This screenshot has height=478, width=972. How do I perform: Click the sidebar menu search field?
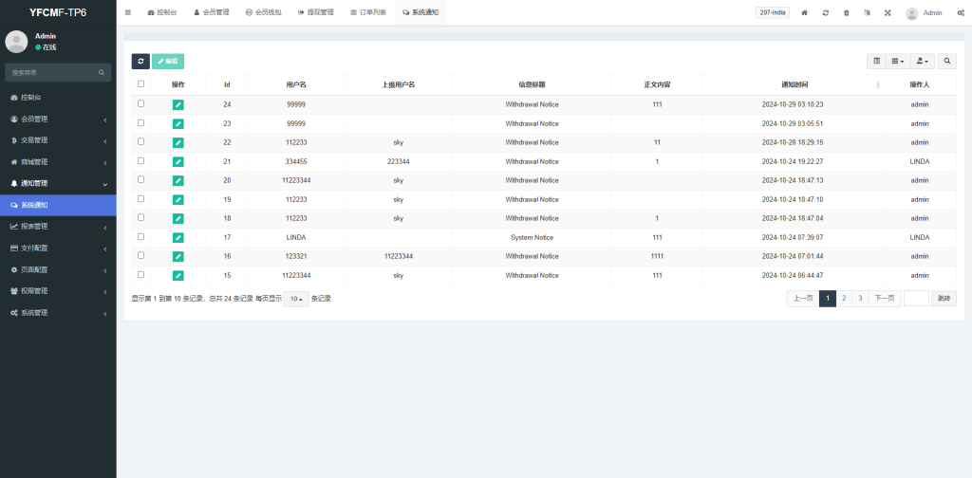[x=52, y=72]
